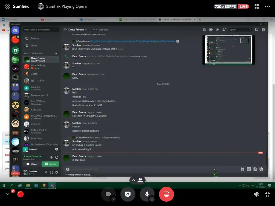The height and width of the screenshot is (206, 275).
Task: Toggle the Video button in voice panel
Action: pos(32,164)
